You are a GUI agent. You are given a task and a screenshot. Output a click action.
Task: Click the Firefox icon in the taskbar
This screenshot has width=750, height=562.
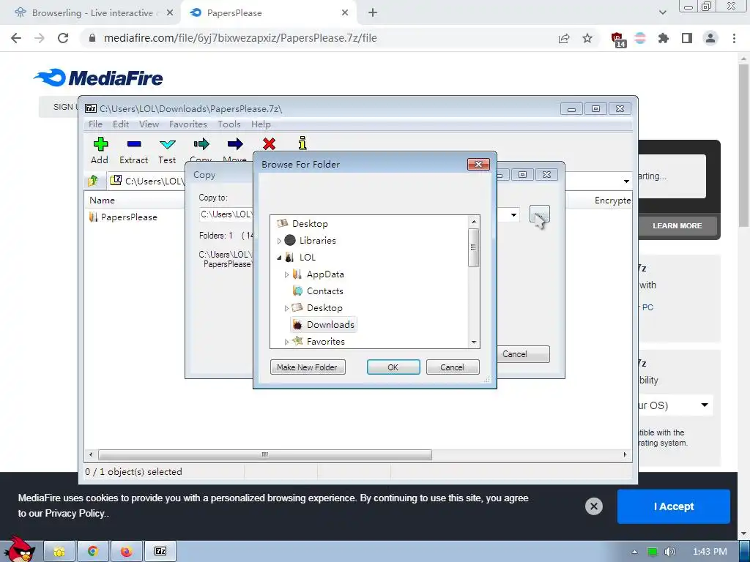(126, 552)
